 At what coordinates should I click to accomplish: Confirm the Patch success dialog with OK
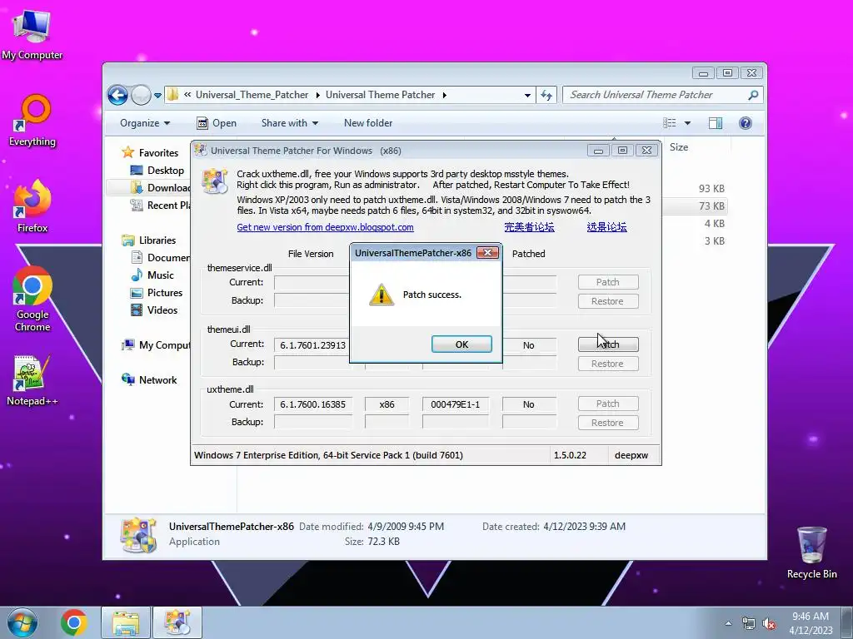tap(461, 344)
